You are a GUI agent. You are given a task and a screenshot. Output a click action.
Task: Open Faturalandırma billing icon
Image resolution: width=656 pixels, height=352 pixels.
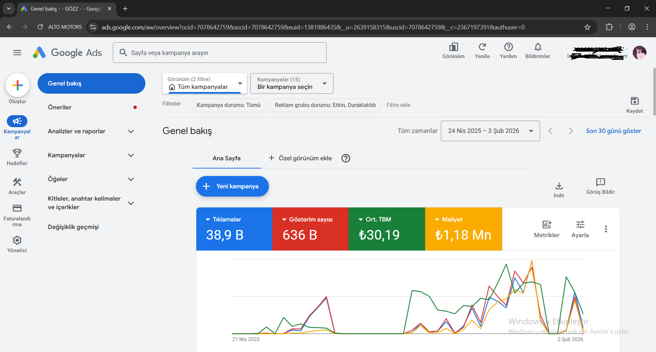pyautogui.click(x=17, y=208)
